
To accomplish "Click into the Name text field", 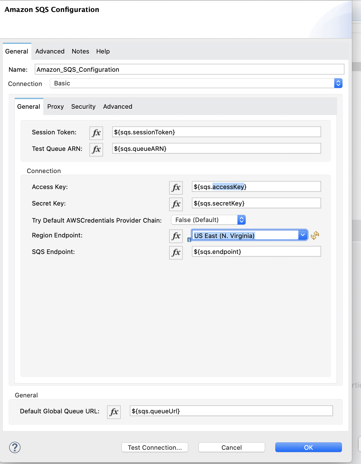I will 189,69.
